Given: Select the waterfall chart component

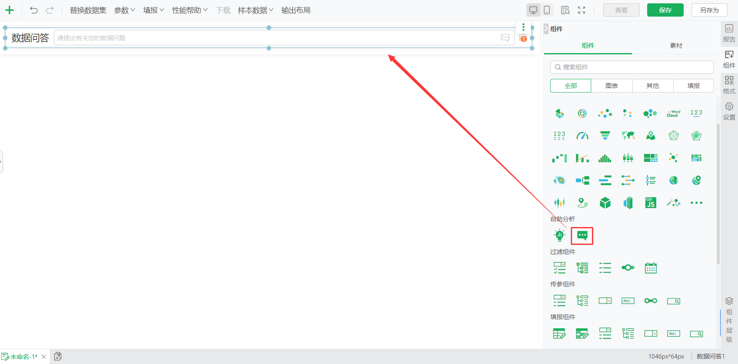Looking at the screenshot, I should 560,158.
